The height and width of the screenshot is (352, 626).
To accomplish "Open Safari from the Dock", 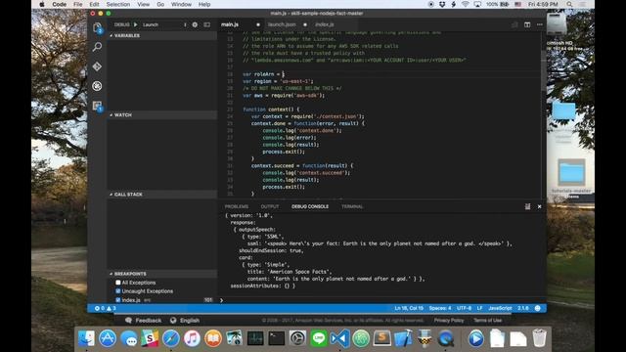I will click(x=171, y=339).
